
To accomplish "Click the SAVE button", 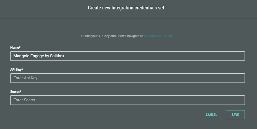I will pos(235,115).
